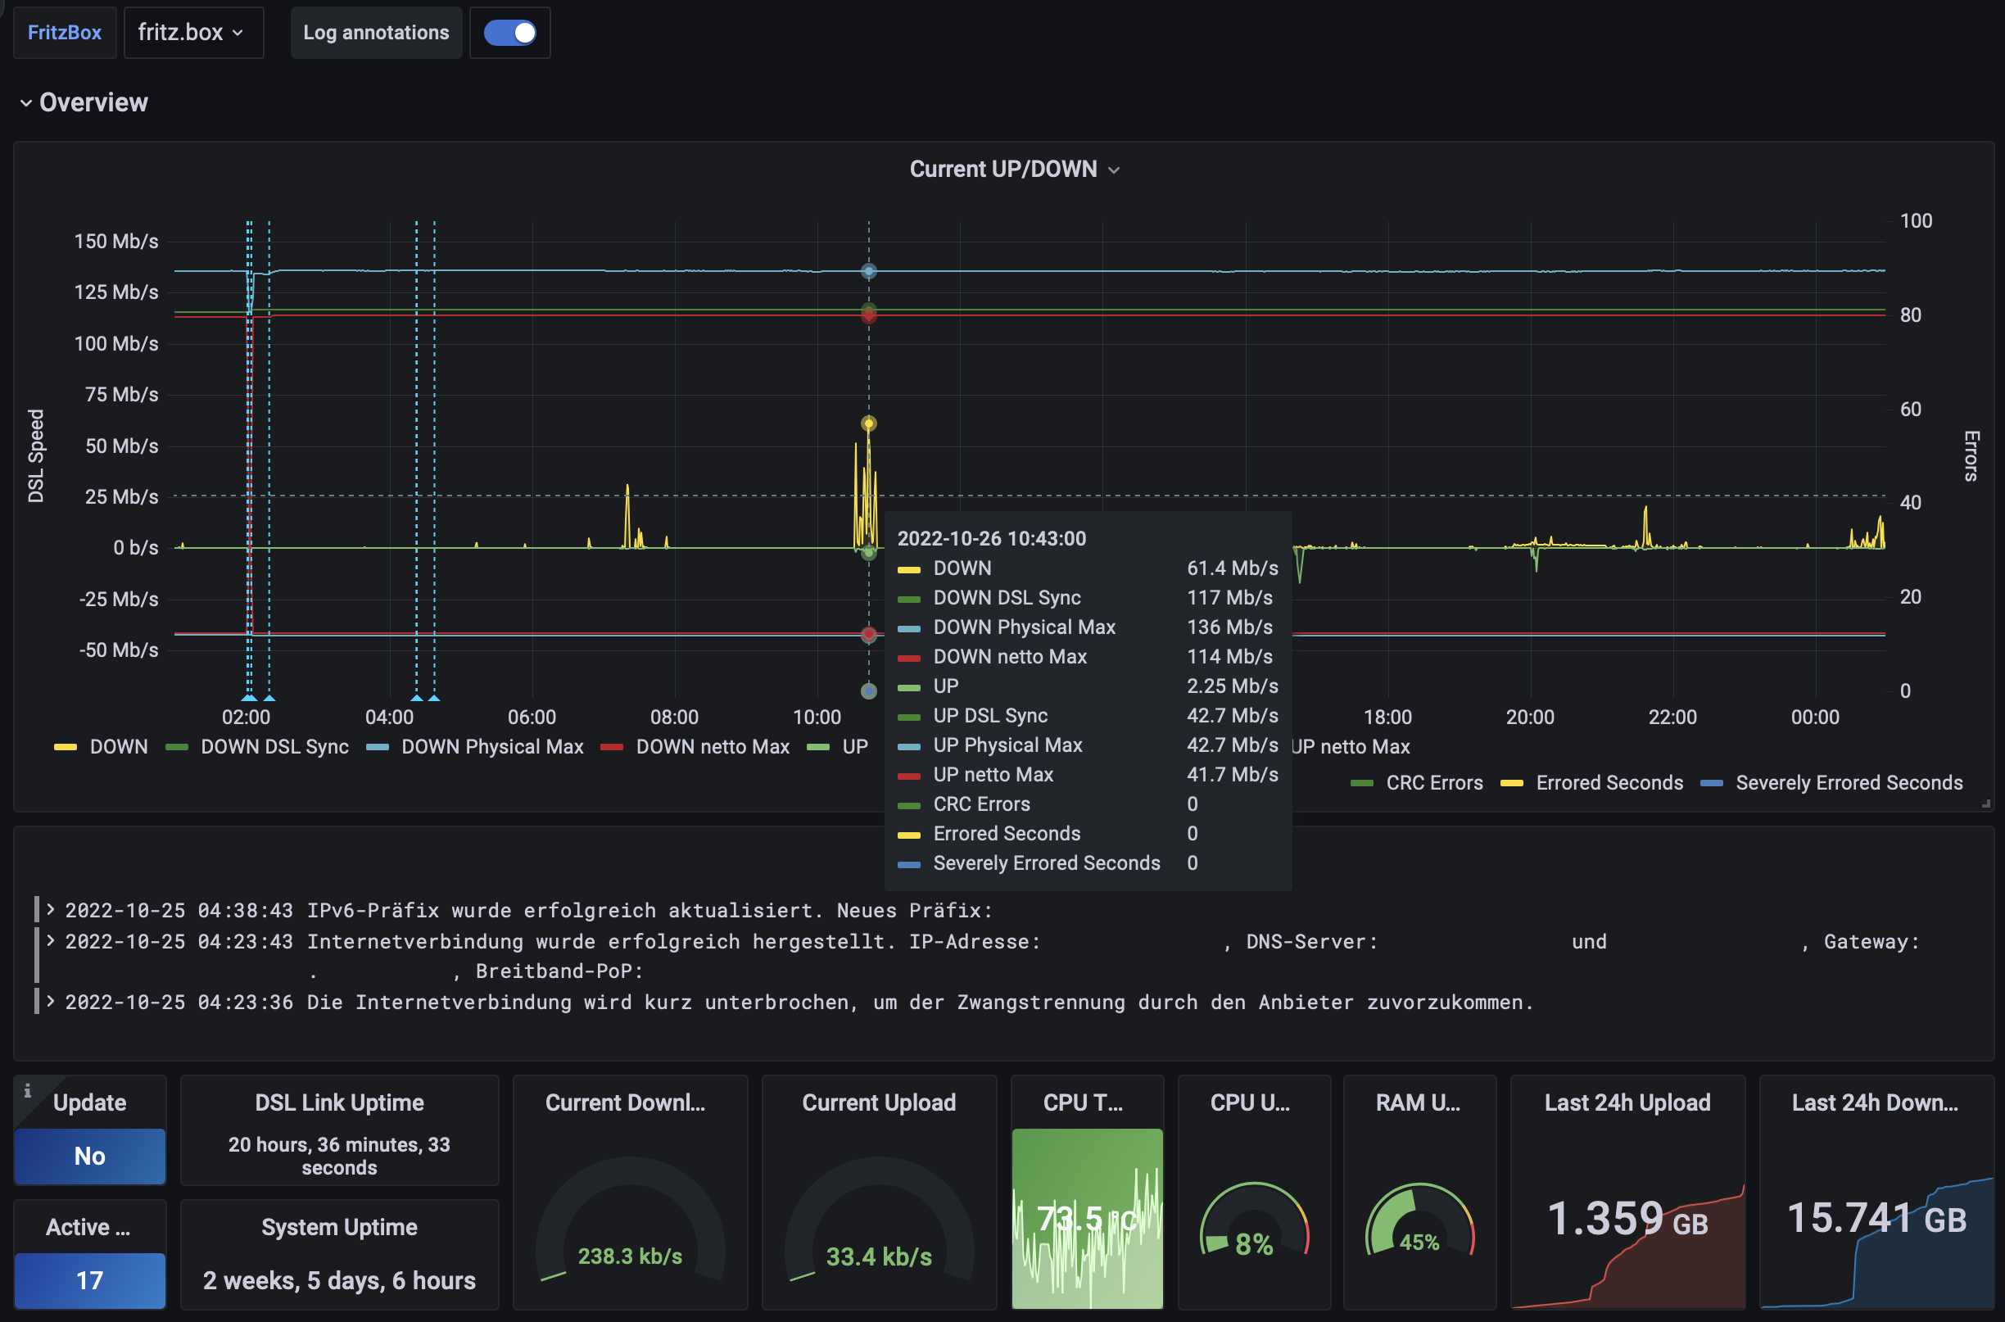2005x1322 pixels.
Task: Toggle DOWN series in legend
Action: (x=118, y=747)
